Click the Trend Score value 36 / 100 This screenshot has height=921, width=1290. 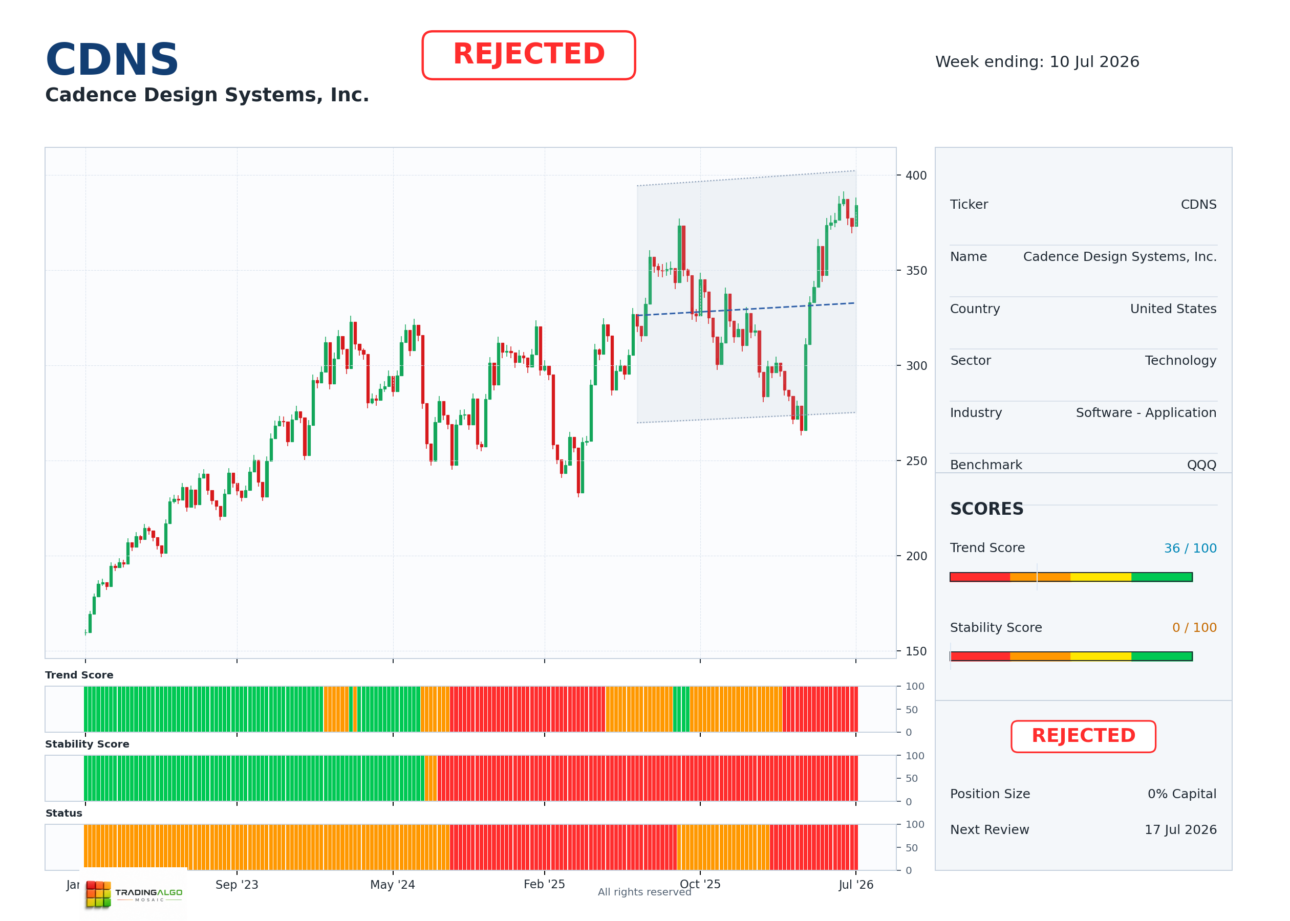[1190, 548]
